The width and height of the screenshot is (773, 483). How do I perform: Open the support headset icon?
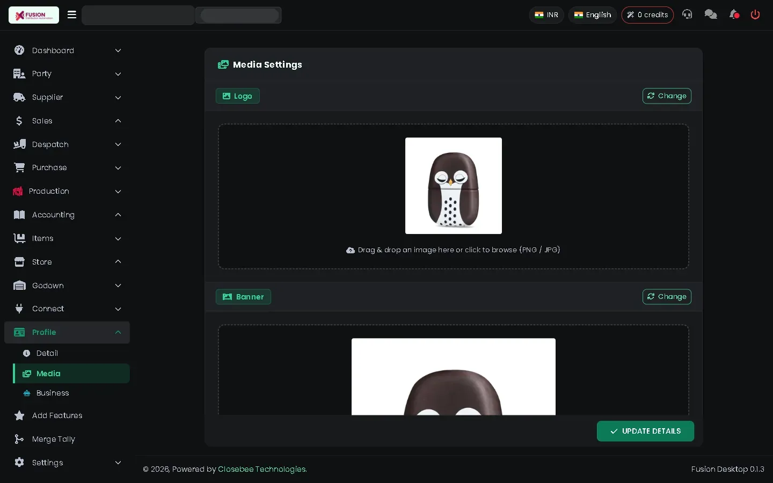687,14
